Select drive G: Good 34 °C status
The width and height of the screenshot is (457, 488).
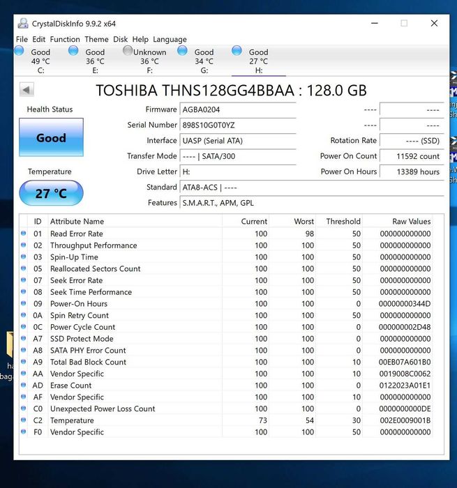coord(204,61)
